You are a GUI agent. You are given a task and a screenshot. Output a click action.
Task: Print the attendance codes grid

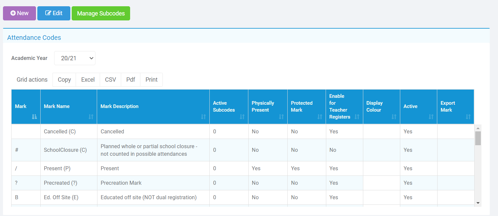(x=151, y=80)
